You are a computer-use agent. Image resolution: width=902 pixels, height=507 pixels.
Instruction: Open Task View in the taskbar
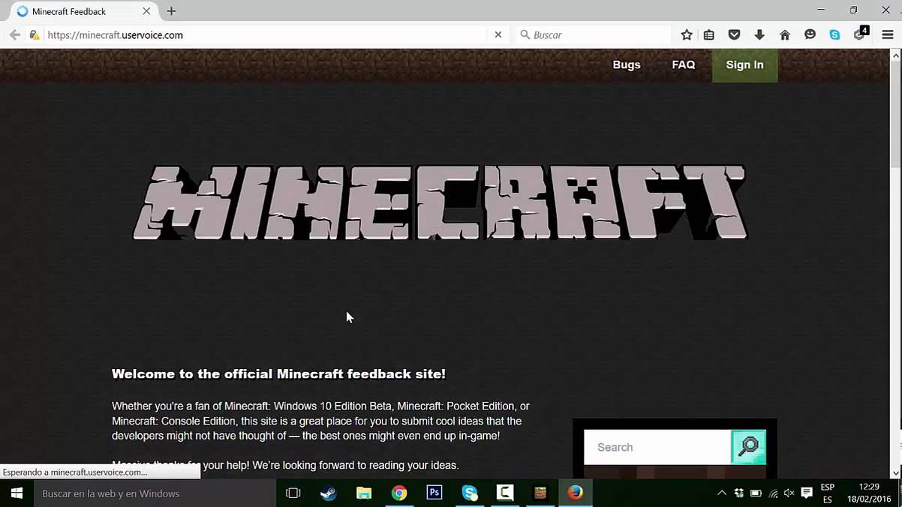(x=293, y=493)
